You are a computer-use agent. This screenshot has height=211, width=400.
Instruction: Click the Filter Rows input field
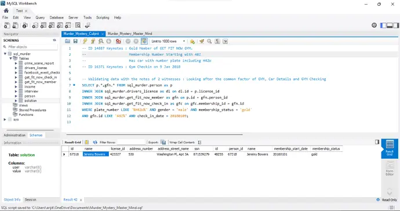(131, 143)
